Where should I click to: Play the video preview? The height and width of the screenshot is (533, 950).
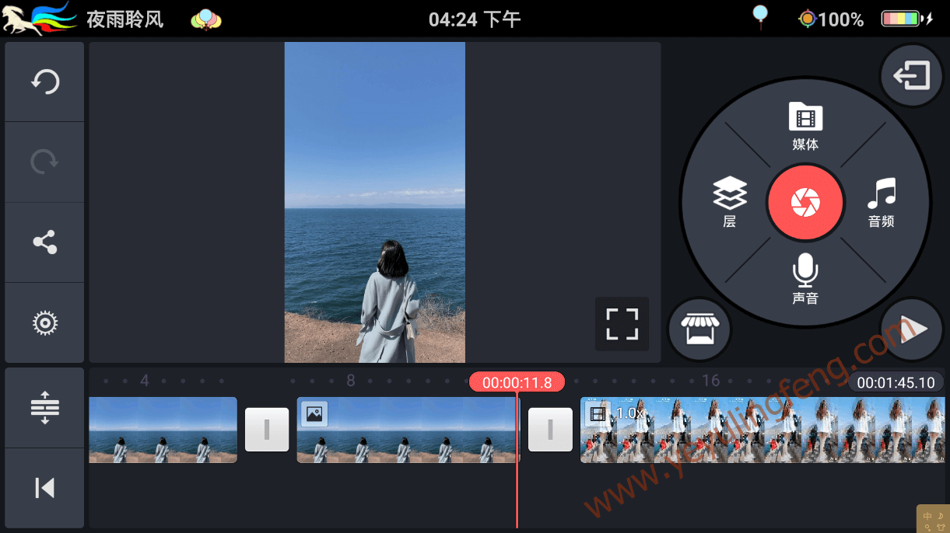tap(911, 329)
